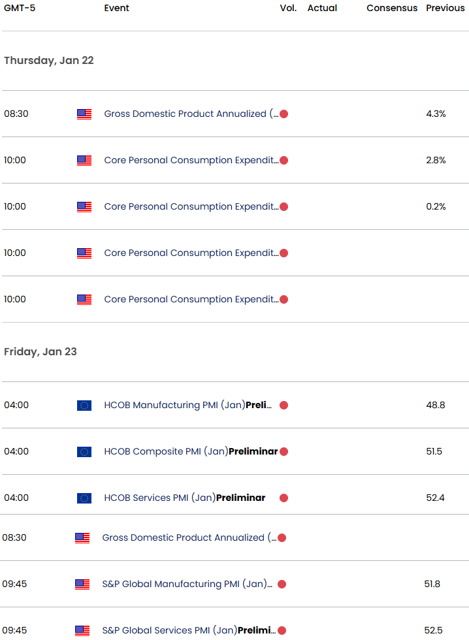Click US flag beside S&P Global Services PMI
The image size is (469, 640).
pyautogui.click(x=82, y=631)
